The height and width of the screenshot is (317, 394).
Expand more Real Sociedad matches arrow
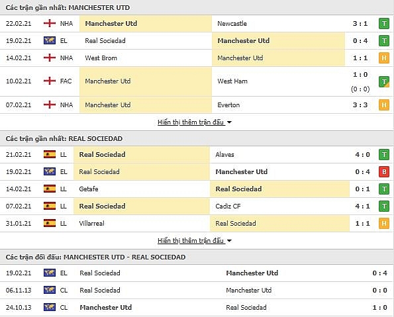229,241
